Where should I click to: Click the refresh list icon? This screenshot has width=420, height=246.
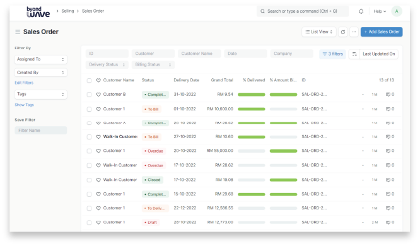click(x=343, y=32)
